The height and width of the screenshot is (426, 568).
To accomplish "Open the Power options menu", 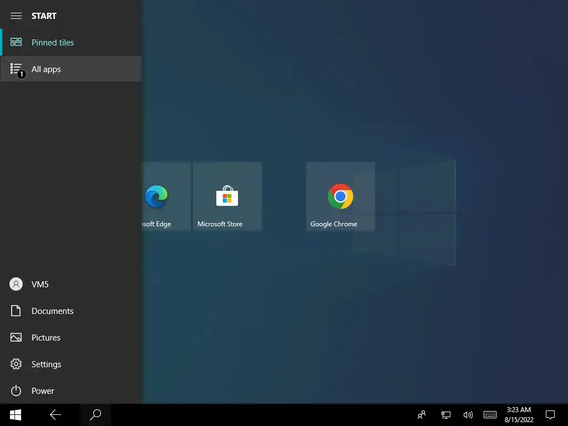I will pos(71,390).
